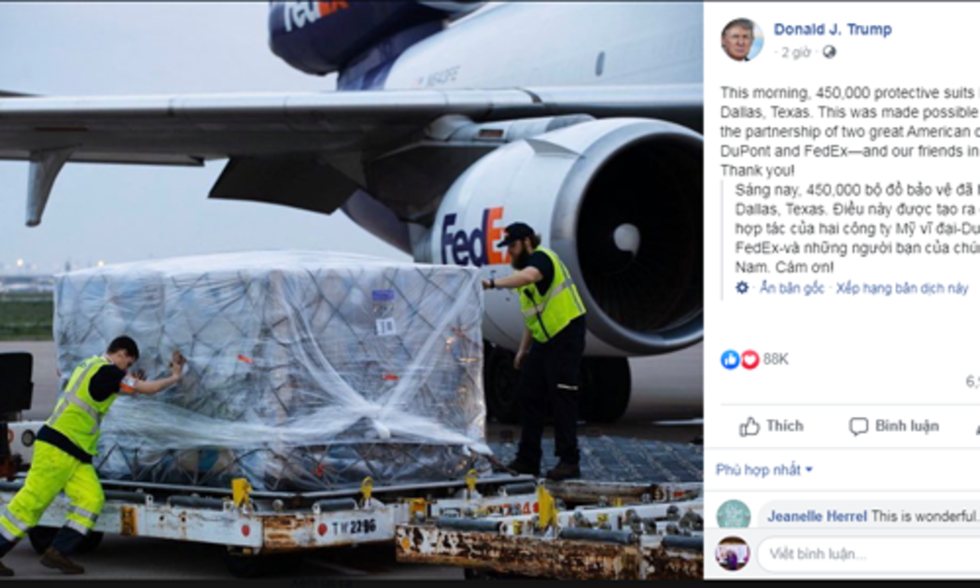Open the poster's profile picture
Viewport: 980px width, 588px height.
pyautogui.click(x=742, y=39)
